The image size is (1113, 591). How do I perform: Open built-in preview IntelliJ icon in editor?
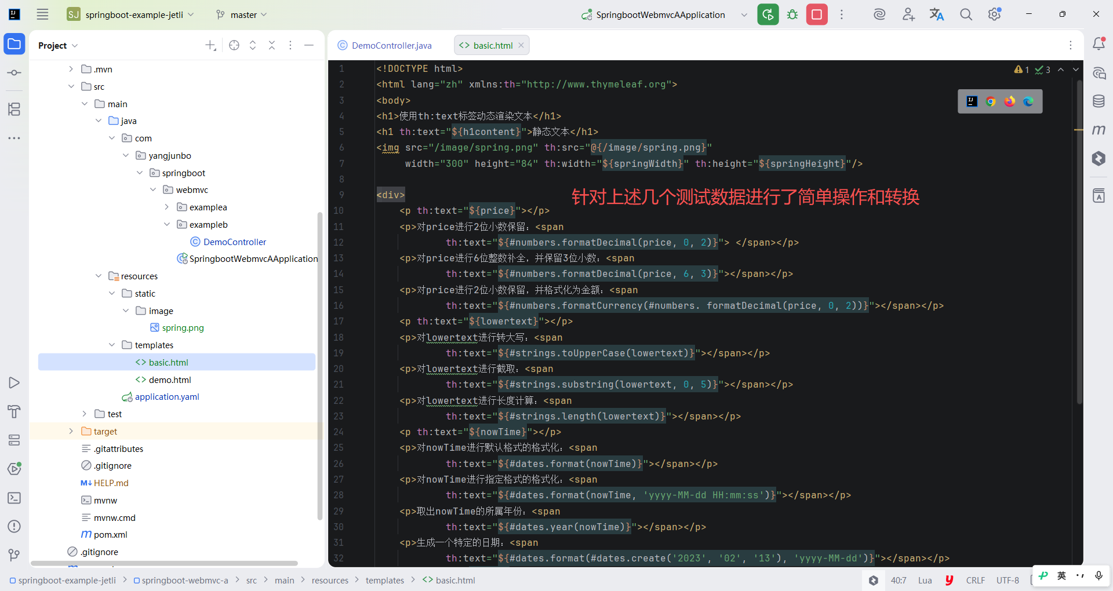coord(972,101)
